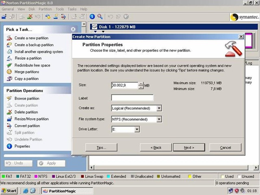Open the Help menu
This screenshot has width=260, height=195.
click(x=84, y=9)
